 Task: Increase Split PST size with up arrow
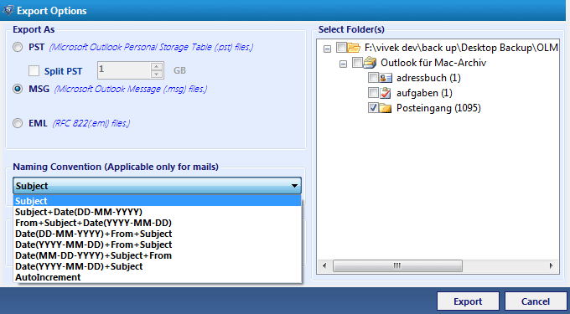[157, 66]
